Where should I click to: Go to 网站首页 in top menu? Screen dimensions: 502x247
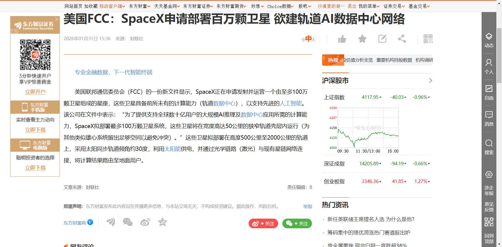[73, 6]
